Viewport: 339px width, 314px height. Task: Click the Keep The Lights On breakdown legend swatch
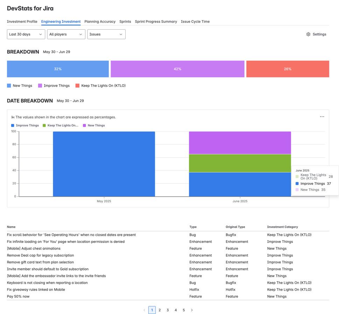[77, 86]
